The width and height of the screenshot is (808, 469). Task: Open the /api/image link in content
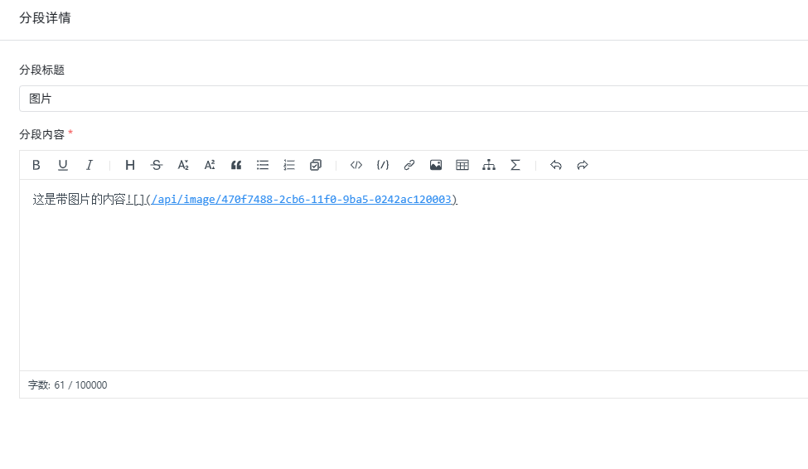(x=302, y=200)
